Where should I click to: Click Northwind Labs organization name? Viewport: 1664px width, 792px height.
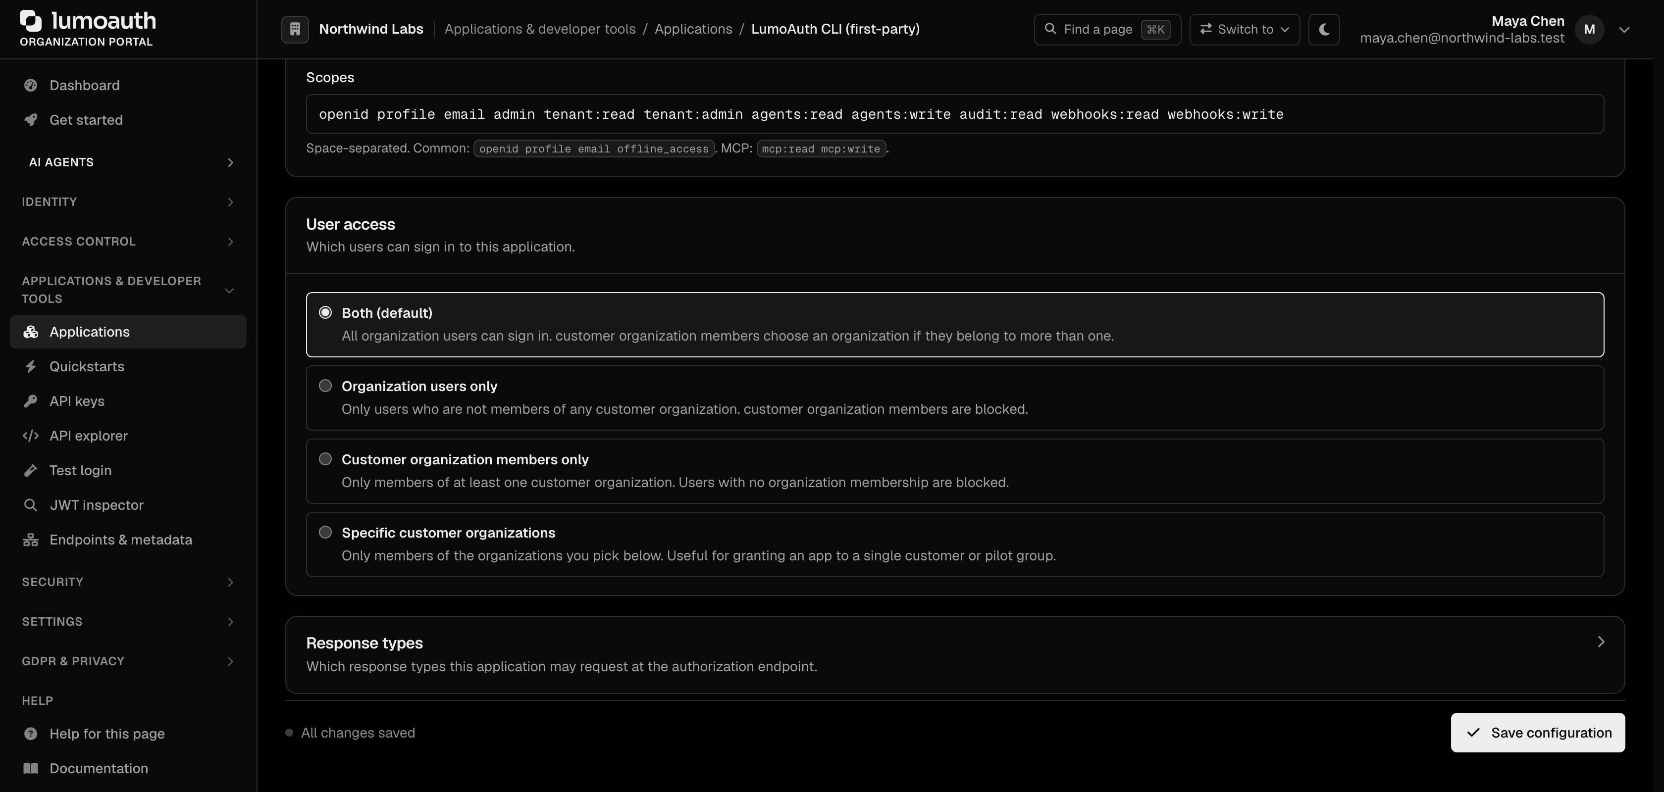371,29
